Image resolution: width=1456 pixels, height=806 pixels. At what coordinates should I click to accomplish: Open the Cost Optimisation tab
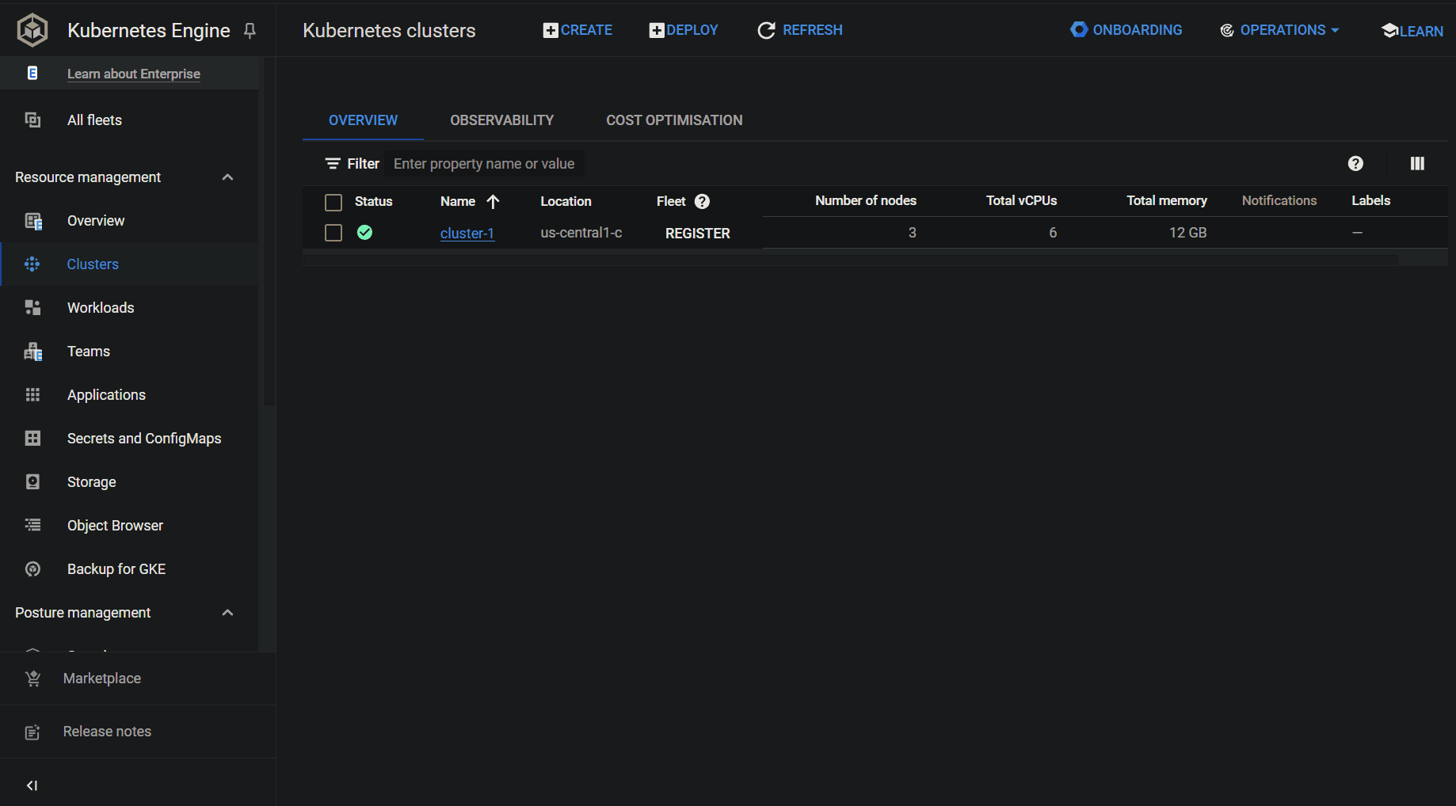coord(673,120)
